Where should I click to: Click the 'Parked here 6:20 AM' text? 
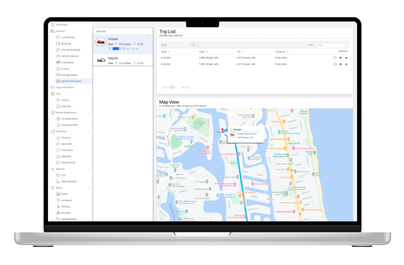(246, 134)
